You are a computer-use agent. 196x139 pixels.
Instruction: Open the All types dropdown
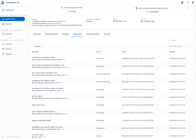38,46
